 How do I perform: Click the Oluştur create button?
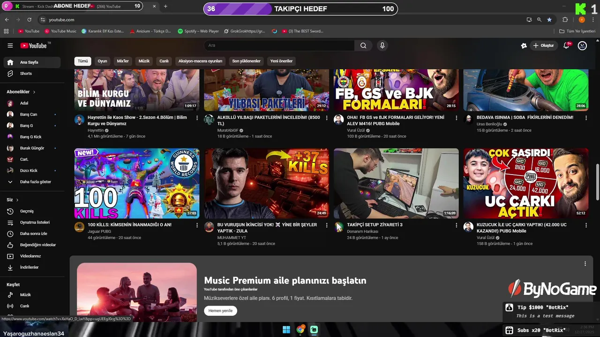pyautogui.click(x=543, y=45)
